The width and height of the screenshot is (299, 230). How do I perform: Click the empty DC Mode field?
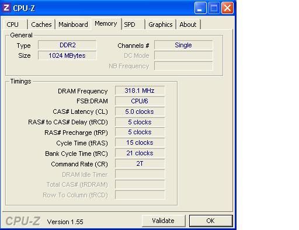pyautogui.click(x=183, y=55)
